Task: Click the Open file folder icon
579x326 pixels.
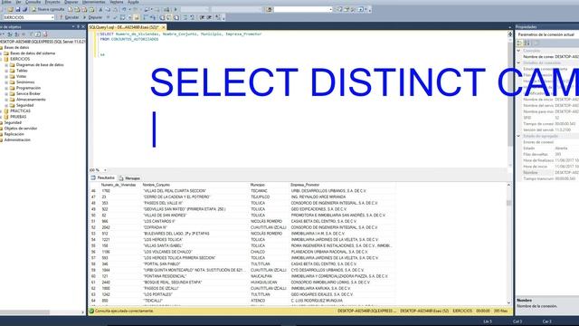Action: point(10,9)
